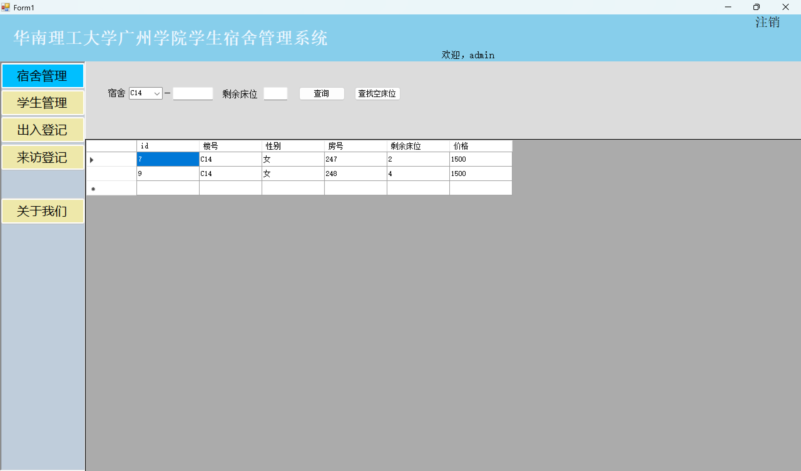Expand the 宿舍 building combo box arrow
The image size is (801, 471).
coord(157,94)
